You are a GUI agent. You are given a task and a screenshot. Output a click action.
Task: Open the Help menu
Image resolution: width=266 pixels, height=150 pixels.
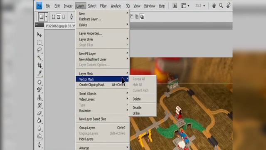tap(162, 6)
